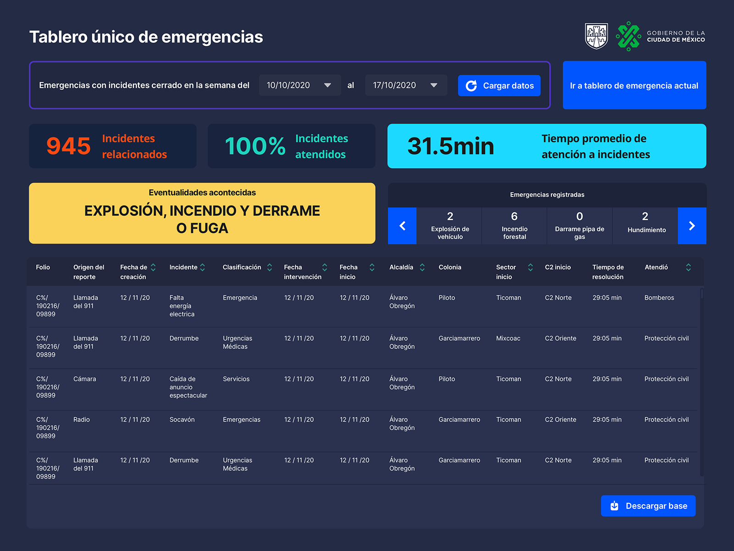Screen dimensions: 734x551
Task: Click the Cargar datos button
Action: coord(499,85)
